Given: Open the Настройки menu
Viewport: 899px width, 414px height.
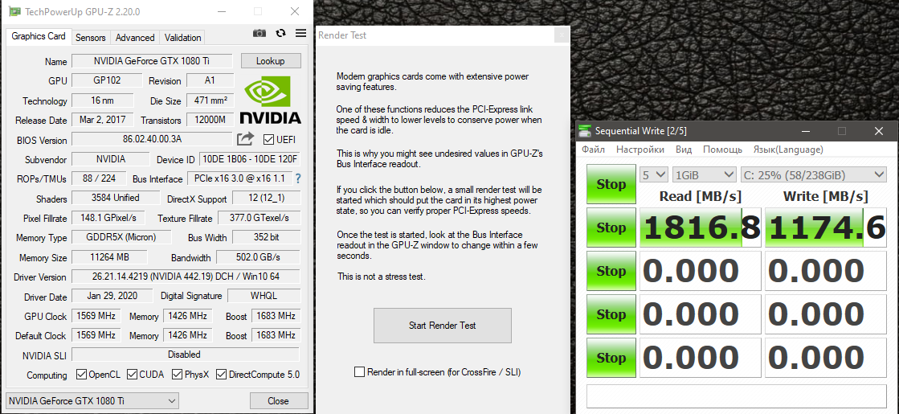Looking at the screenshot, I should 640,150.
